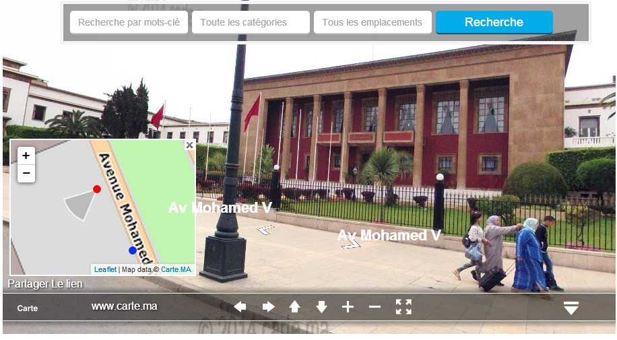The height and width of the screenshot is (340, 617).
Task: Tilt the panorama view down
Action: click(321, 307)
